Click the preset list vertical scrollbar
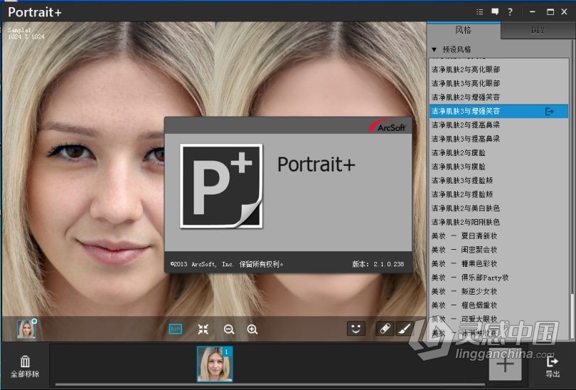 coord(572,316)
